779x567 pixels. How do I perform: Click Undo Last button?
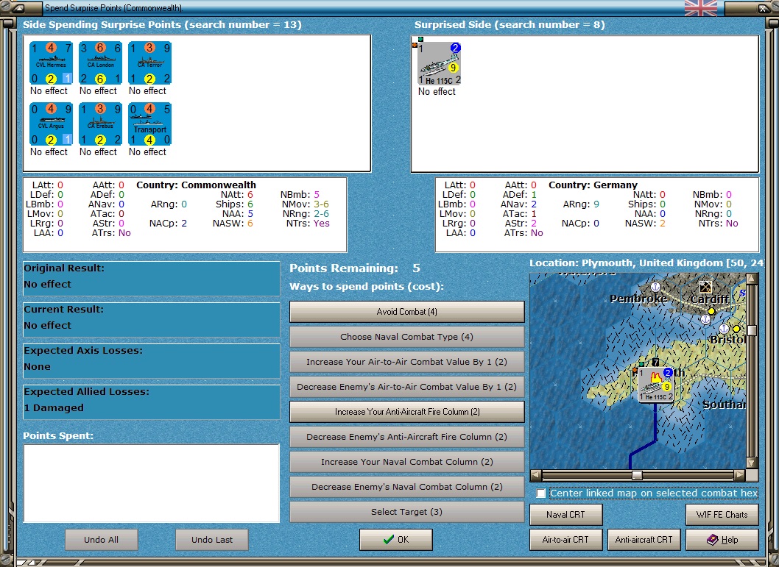[212, 540]
